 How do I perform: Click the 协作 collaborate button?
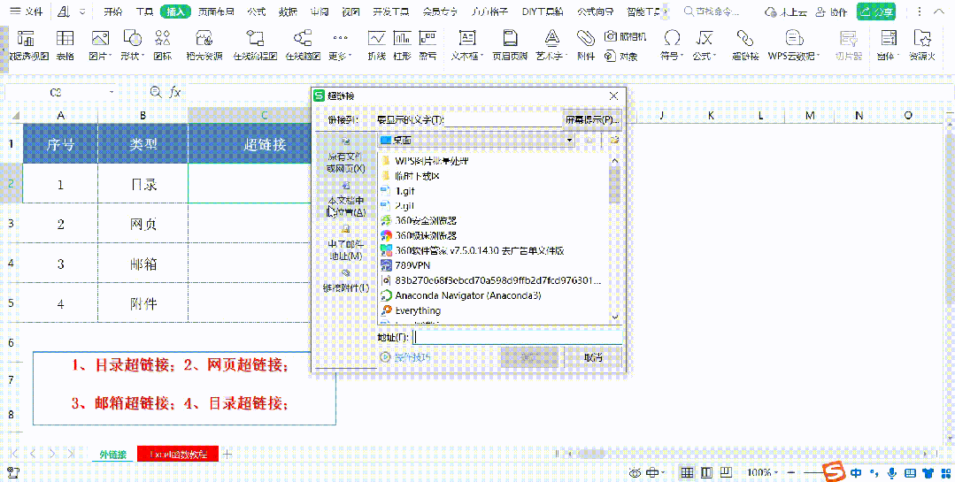[x=831, y=11]
